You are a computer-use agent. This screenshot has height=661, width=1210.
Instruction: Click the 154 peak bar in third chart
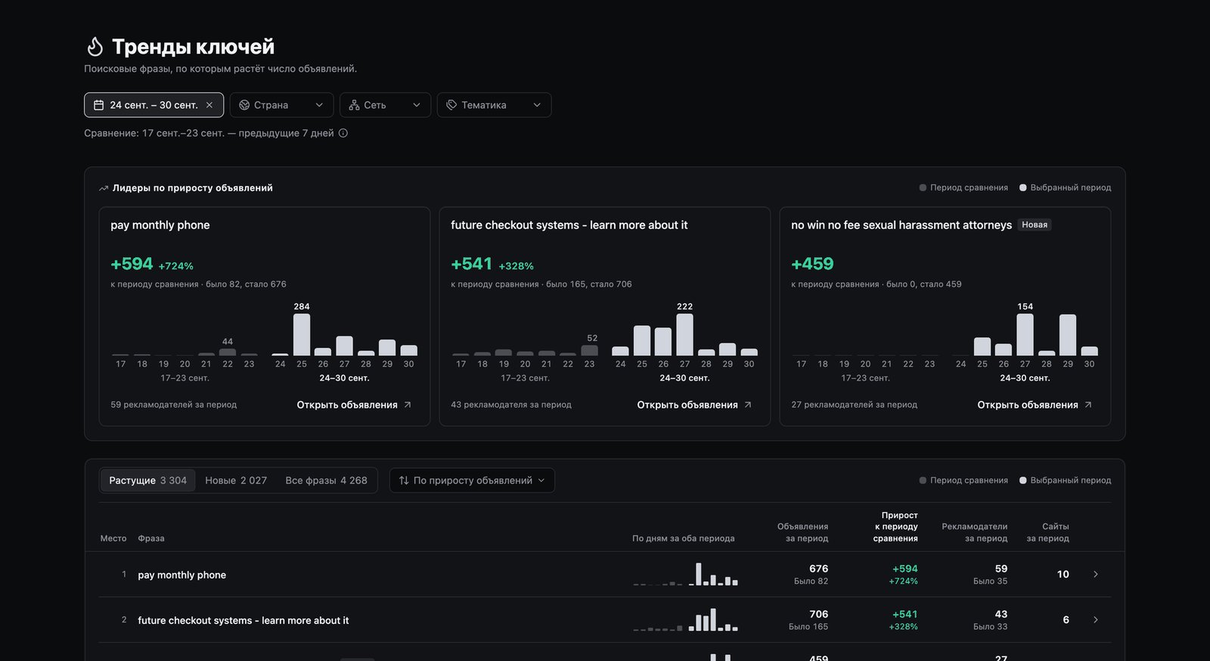click(x=1025, y=334)
